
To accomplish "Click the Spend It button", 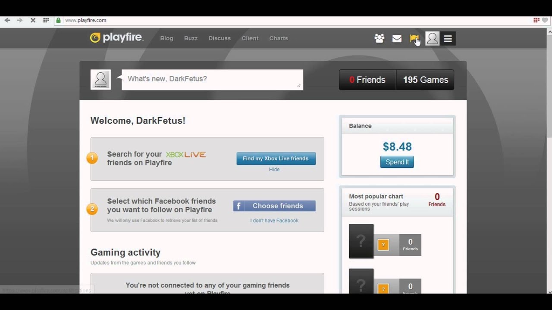I will click(x=397, y=162).
